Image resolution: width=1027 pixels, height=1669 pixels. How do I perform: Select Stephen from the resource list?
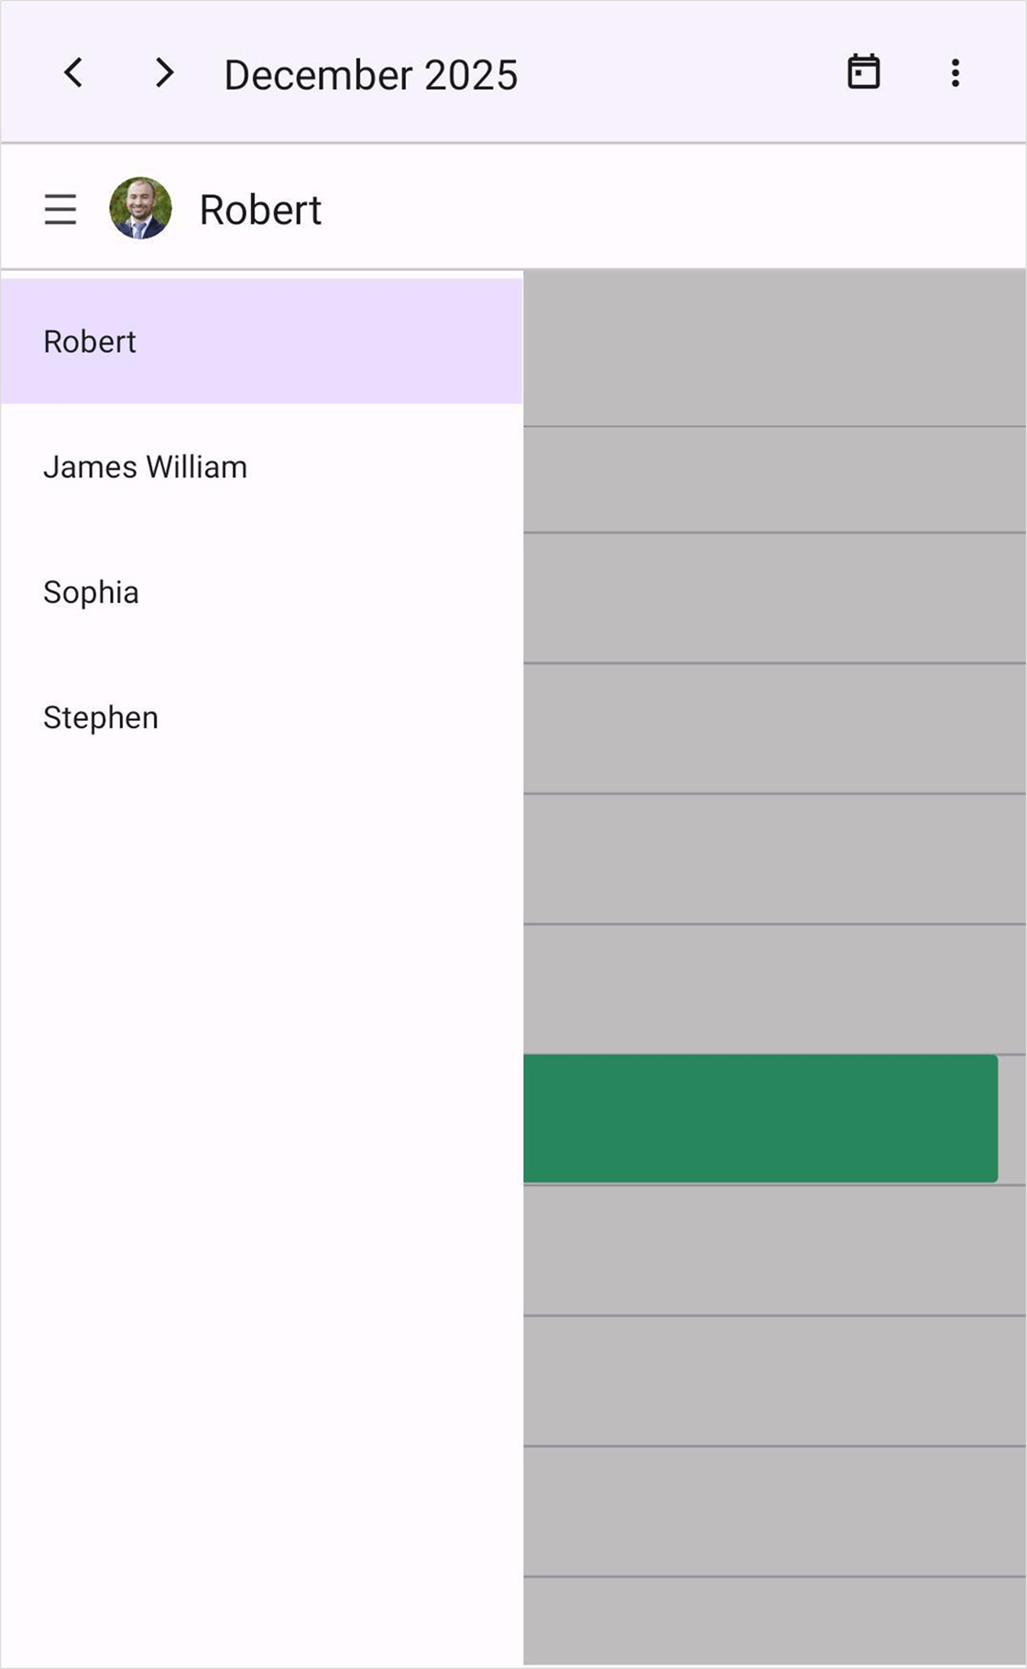coord(101,718)
